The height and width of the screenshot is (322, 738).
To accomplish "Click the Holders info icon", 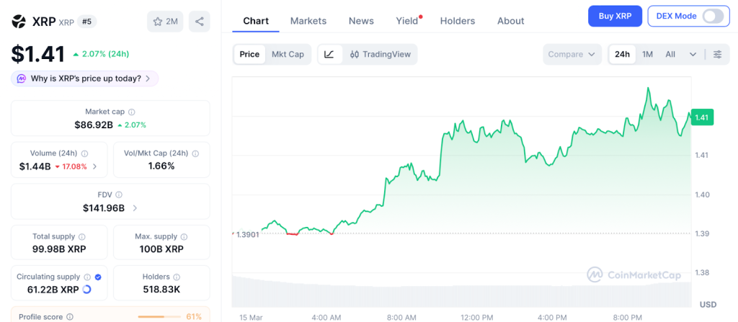I will [x=177, y=277].
